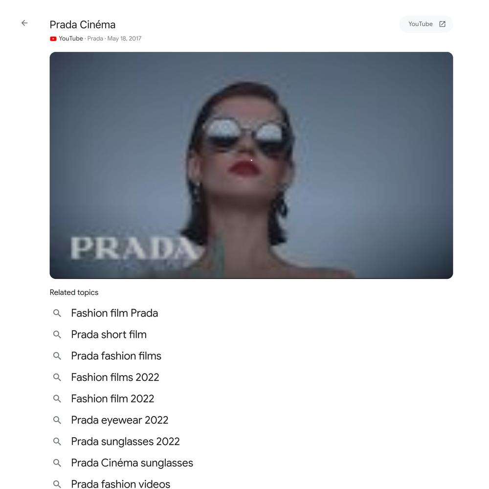The width and height of the screenshot is (489, 489).
Task: Click search icon beside Prada sunglasses 2022
Action: 57,442
